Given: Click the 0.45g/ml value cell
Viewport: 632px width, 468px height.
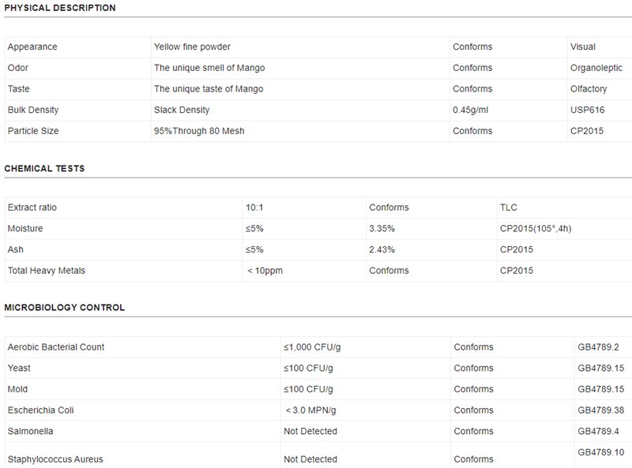Looking at the screenshot, I should 471,110.
